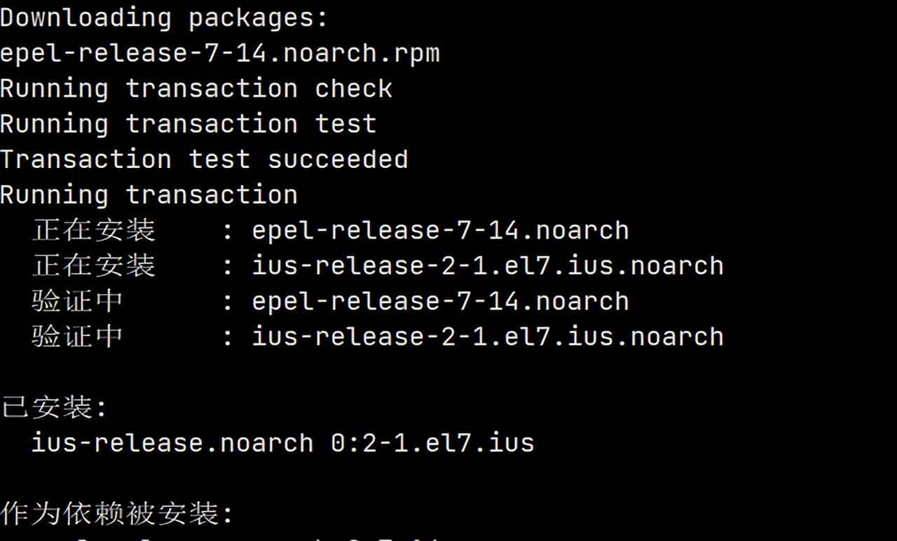Viewport: 897px width, 541px height.
Task: Click the "正在安装" label beside ius-release
Action: (x=93, y=266)
